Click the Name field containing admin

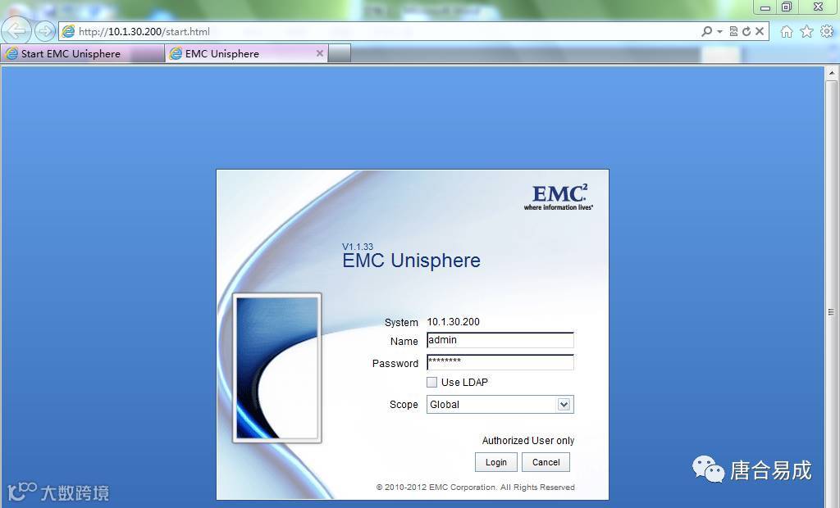pos(500,340)
